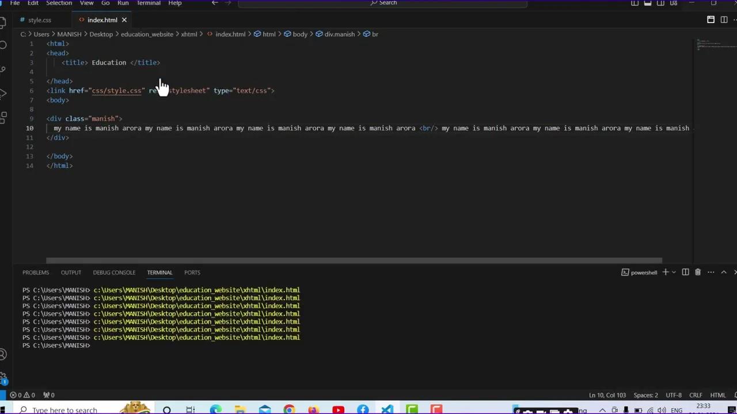Switch to the PORTS panel tab
The width and height of the screenshot is (737, 414).
click(192, 273)
